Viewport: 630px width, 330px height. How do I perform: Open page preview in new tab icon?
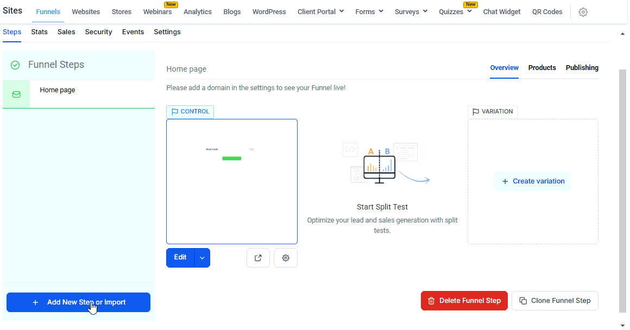258,258
